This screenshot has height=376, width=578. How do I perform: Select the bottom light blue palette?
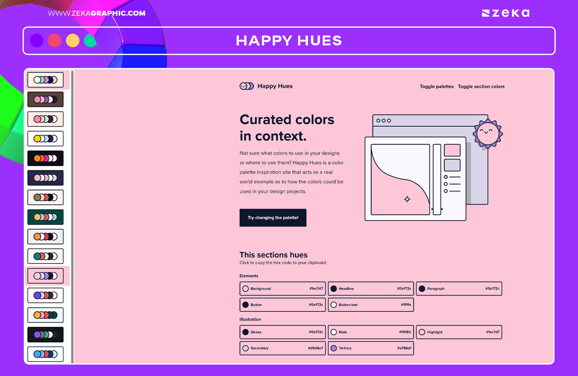(x=45, y=354)
